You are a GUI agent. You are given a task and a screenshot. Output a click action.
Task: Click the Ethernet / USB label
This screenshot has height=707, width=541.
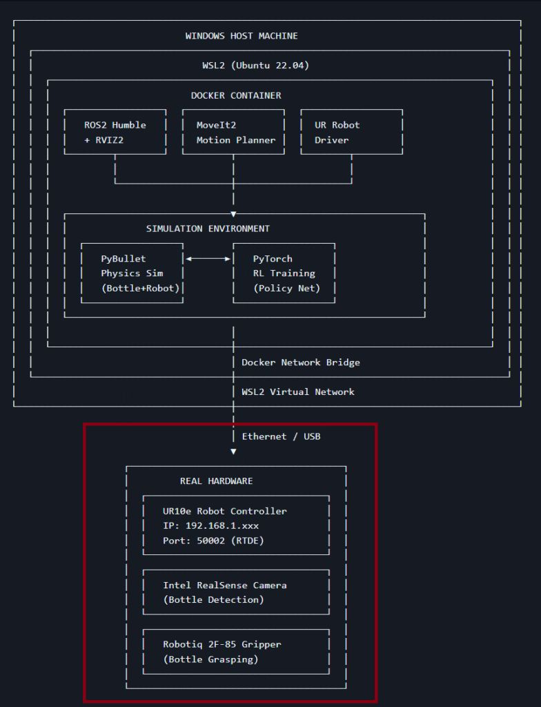[281, 436]
